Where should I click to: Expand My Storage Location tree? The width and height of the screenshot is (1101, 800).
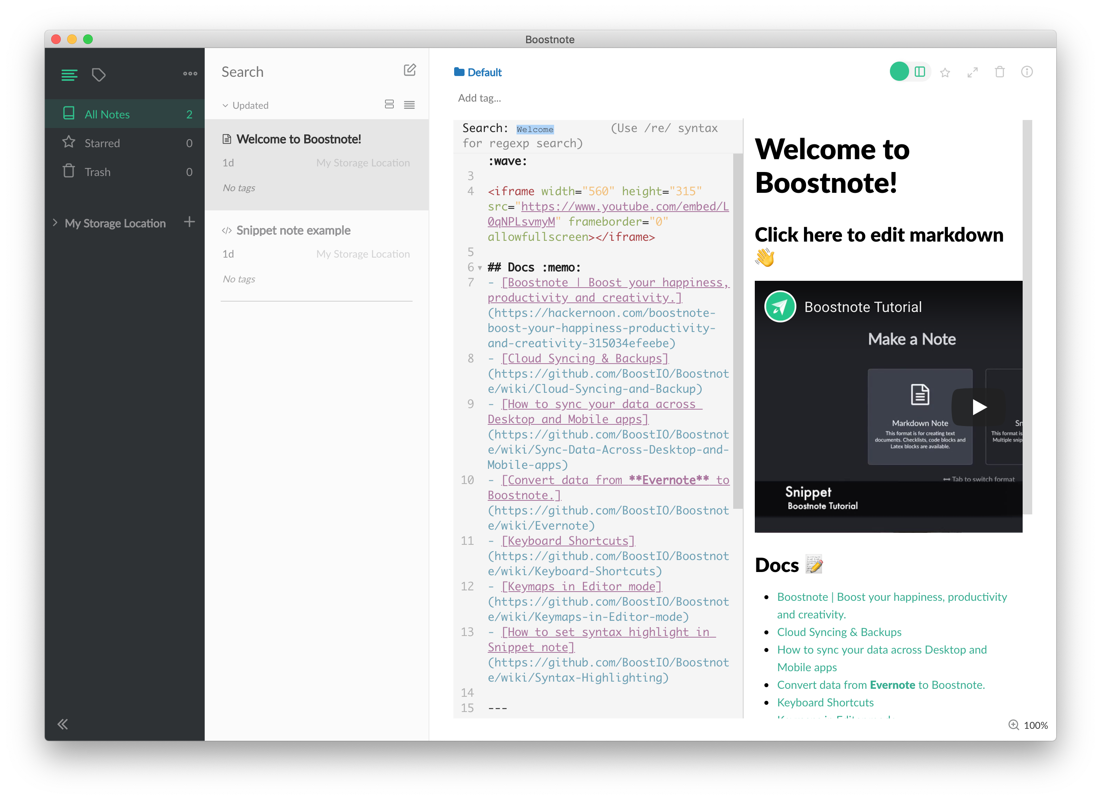(x=55, y=223)
